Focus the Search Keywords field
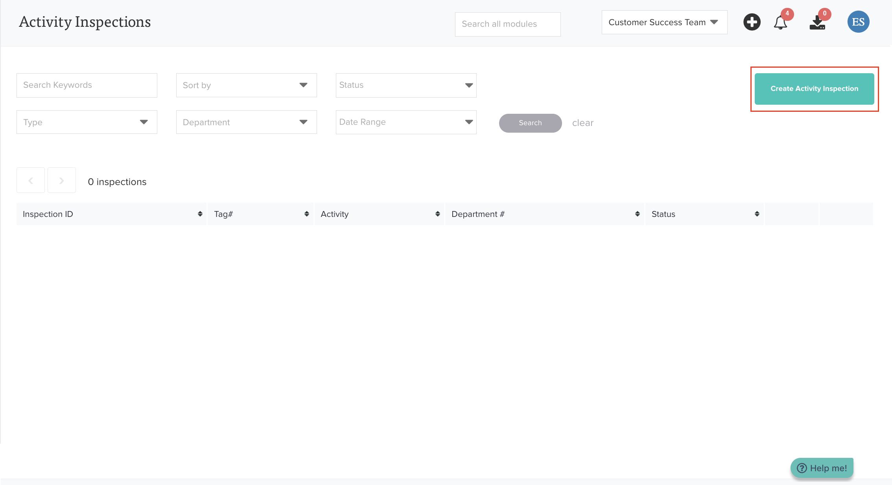892x485 pixels. point(87,85)
